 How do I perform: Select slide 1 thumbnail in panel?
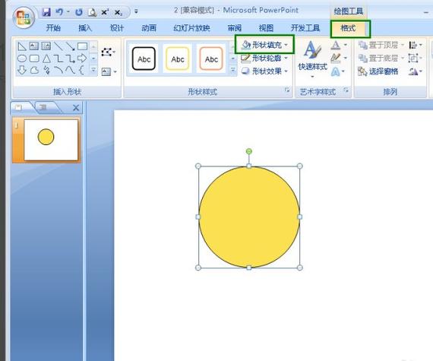pos(51,140)
